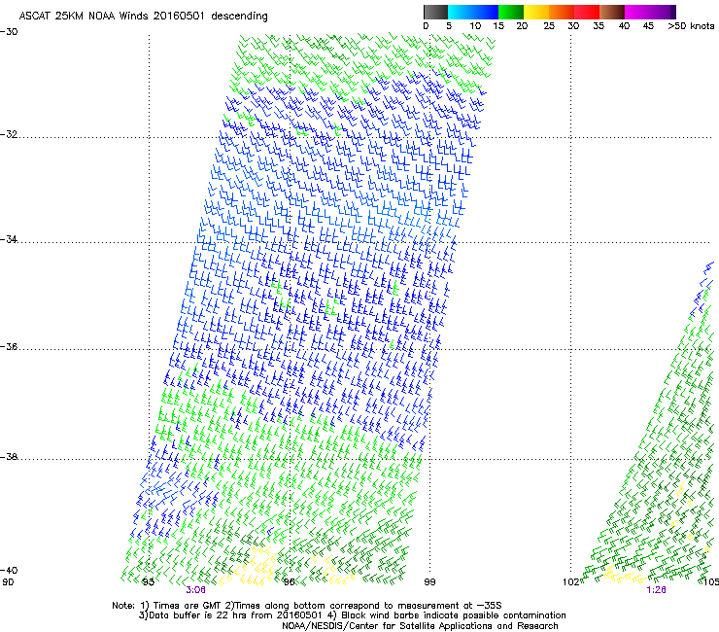The height and width of the screenshot is (632, 719).
Task: Click the 105 longitude axis label
Action: 711,582
